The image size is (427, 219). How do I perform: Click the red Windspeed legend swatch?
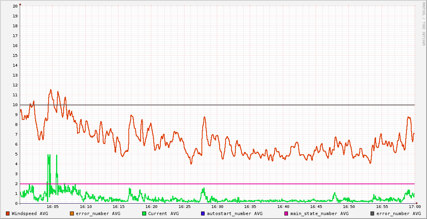pyautogui.click(x=8, y=213)
